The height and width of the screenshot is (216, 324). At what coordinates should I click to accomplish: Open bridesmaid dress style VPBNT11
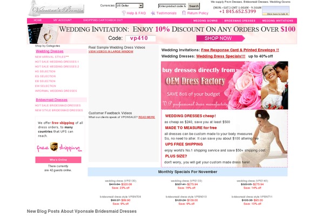(252, 197)
